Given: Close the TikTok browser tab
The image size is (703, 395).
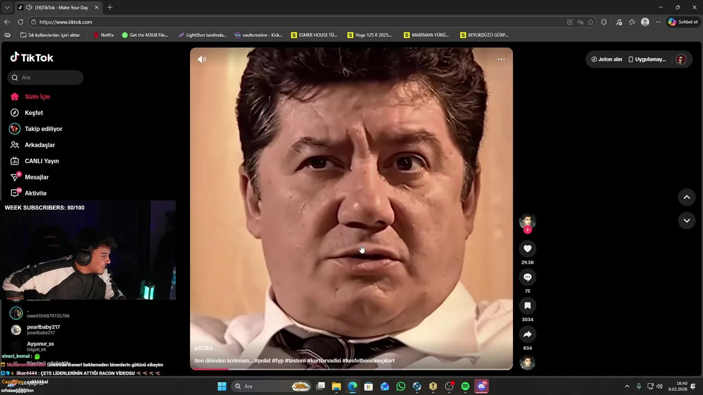Looking at the screenshot, I should coord(97,7).
